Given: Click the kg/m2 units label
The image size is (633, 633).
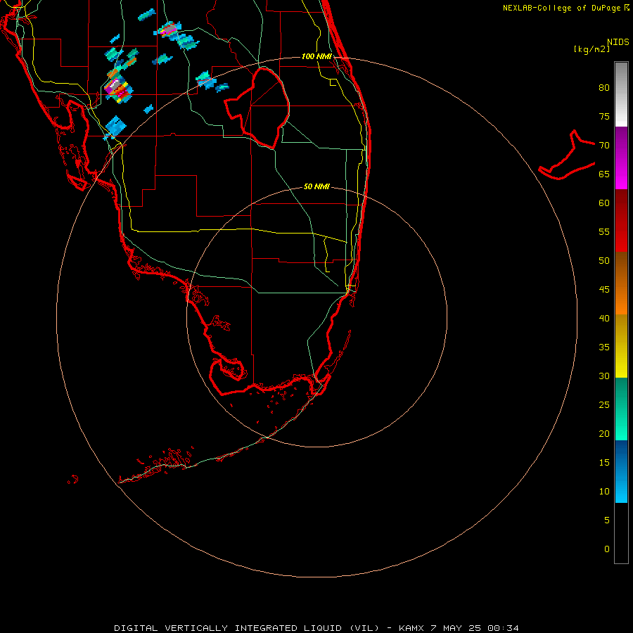Looking at the screenshot, I should 592,49.
